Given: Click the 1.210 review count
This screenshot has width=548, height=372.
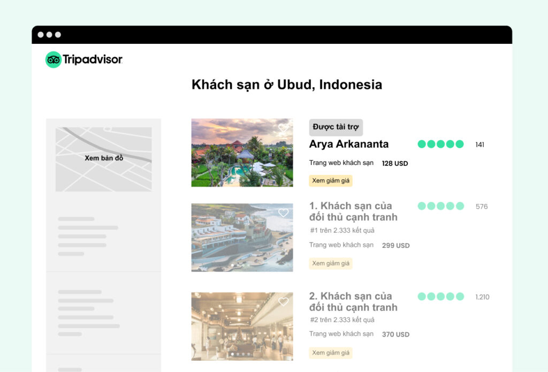Looking at the screenshot, I should tap(482, 297).
